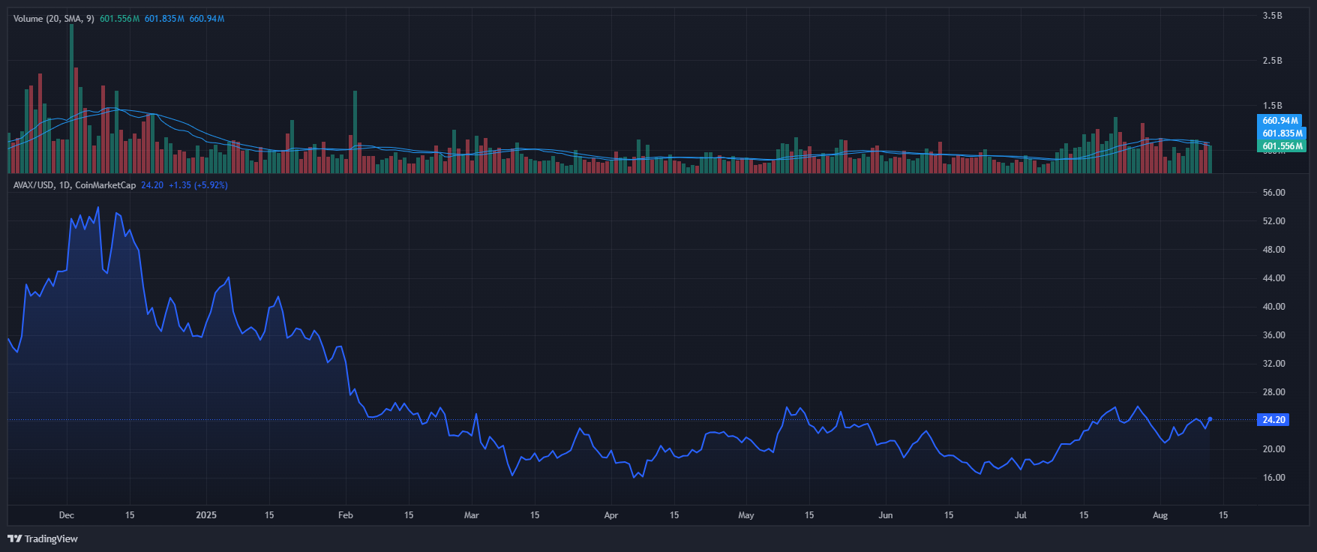Click the 3.5B volume scale label
Image resolution: width=1317 pixels, height=552 pixels.
coord(1272,16)
